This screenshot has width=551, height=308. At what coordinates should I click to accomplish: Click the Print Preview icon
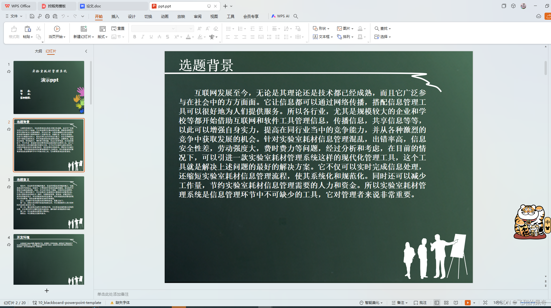pos(55,16)
